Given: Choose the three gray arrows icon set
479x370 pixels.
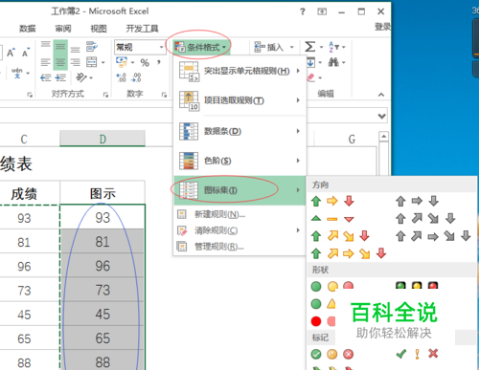Looking at the screenshot, I should [x=417, y=201].
